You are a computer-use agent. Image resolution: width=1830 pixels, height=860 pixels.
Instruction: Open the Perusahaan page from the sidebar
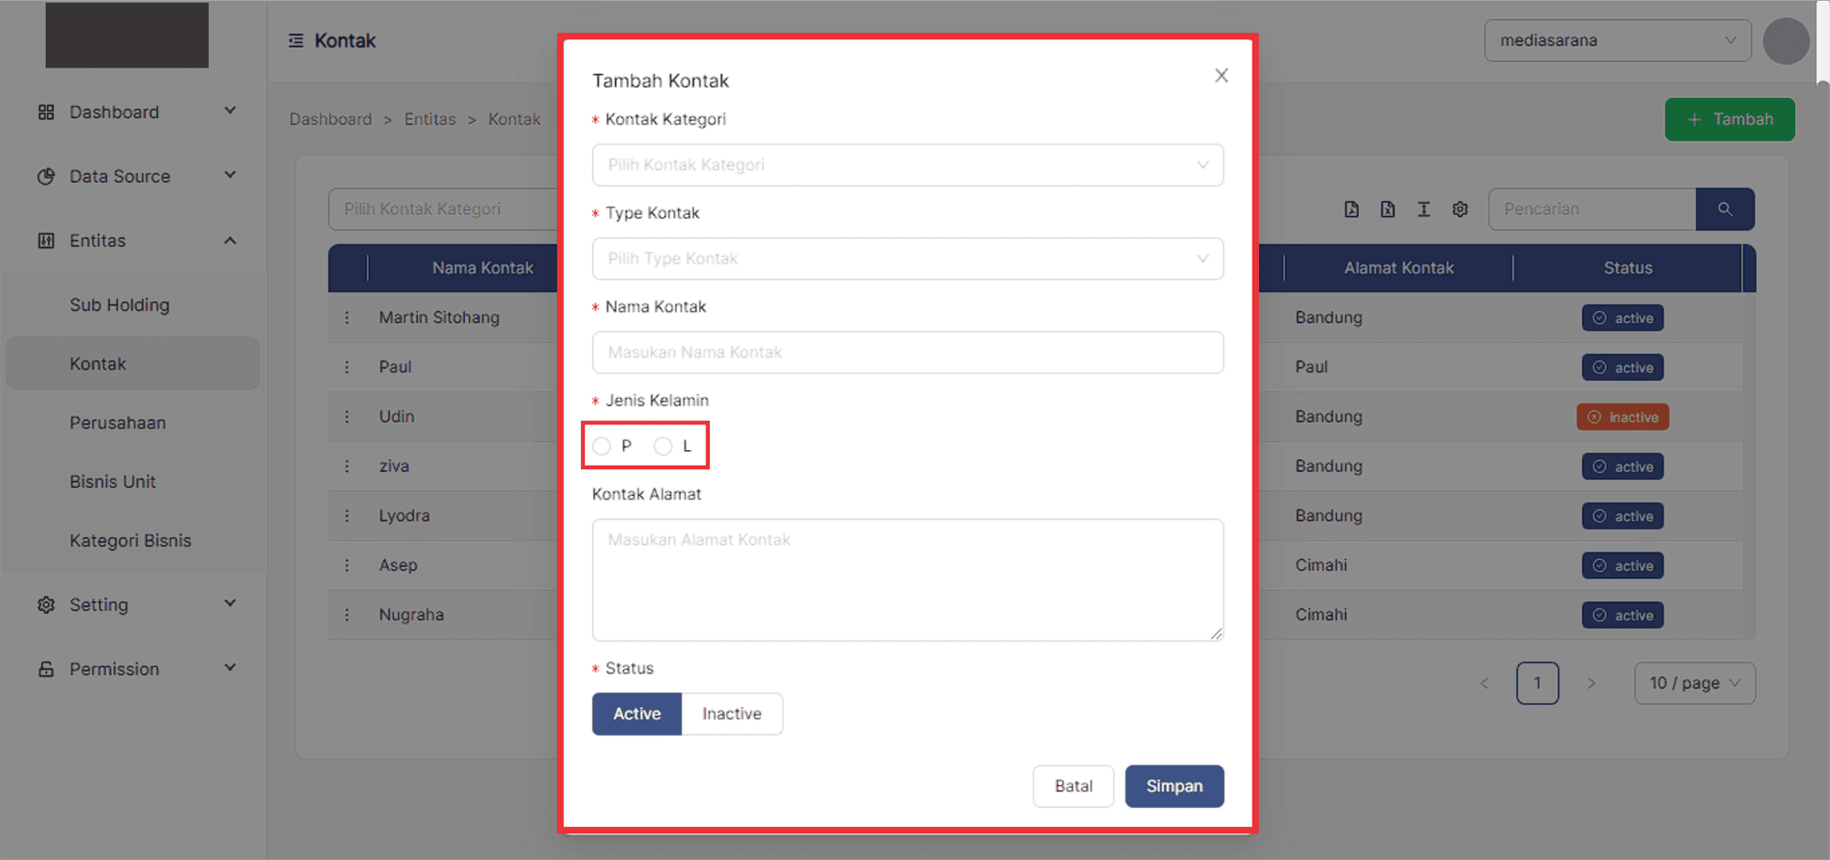[118, 422]
